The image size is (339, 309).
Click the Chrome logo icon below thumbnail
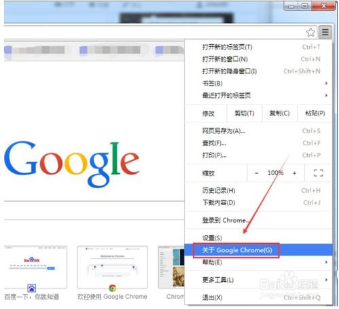pyautogui.click(x=112, y=288)
